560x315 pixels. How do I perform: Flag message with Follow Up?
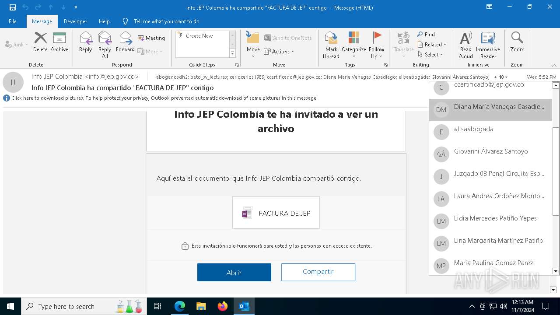[376, 45]
